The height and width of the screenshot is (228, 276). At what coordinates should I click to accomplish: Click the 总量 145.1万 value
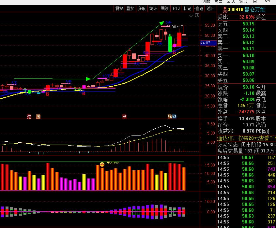click(x=246, y=106)
